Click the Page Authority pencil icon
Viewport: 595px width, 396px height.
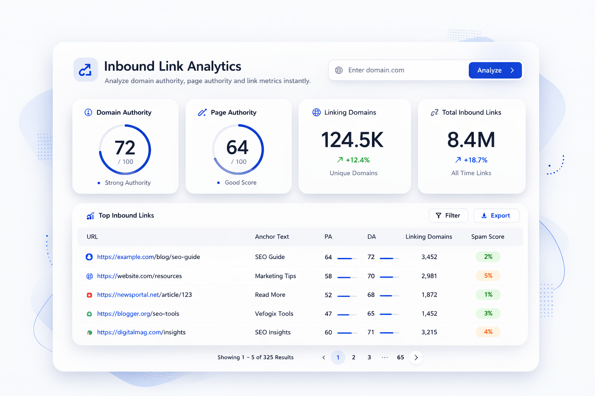[x=202, y=112]
